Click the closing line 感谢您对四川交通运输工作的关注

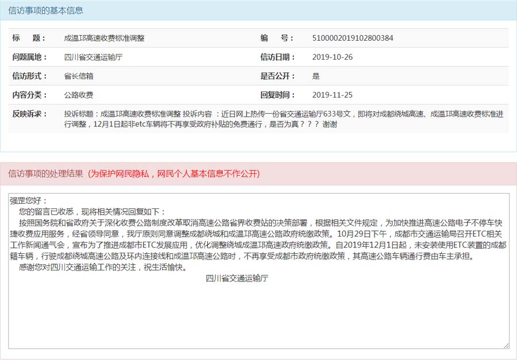tap(103, 268)
